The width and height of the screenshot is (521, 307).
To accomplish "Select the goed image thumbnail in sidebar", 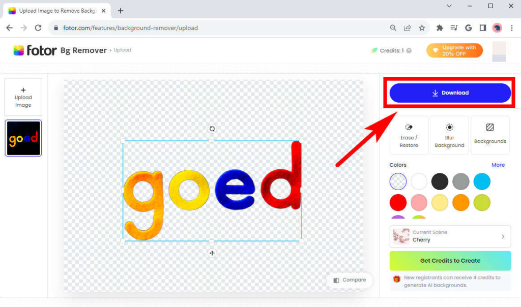I will [x=23, y=138].
